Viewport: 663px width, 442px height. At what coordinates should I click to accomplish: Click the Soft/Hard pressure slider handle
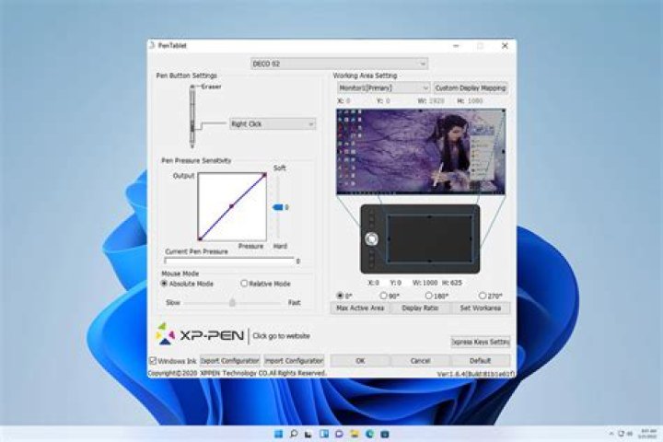point(278,207)
